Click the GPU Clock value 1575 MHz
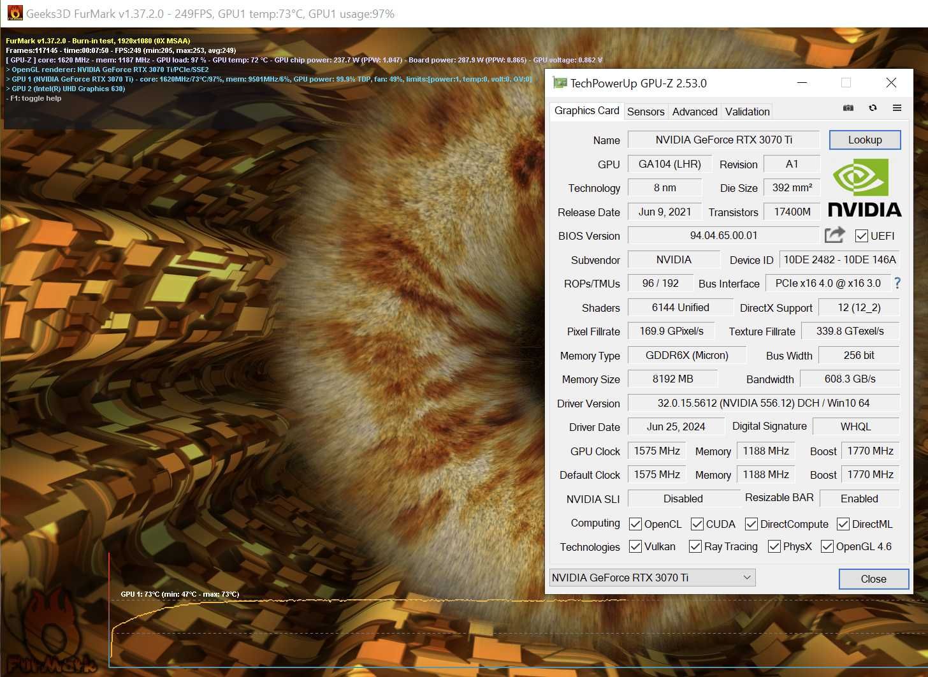The width and height of the screenshot is (928, 677). [x=656, y=451]
